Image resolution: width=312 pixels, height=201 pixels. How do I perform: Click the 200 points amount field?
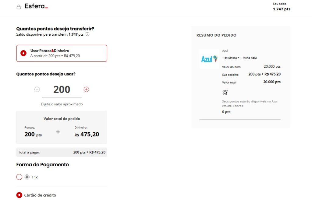[x=62, y=90]
